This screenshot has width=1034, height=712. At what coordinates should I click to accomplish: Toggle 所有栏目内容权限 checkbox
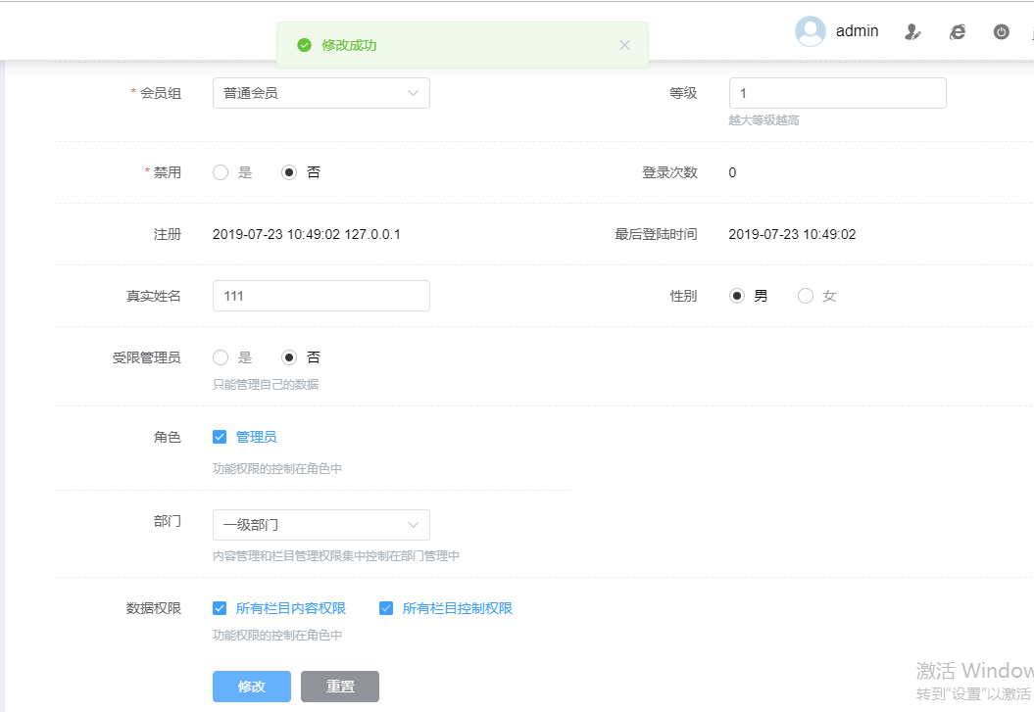(220, 608)
